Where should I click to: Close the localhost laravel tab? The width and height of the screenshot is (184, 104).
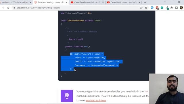[30, 2]
